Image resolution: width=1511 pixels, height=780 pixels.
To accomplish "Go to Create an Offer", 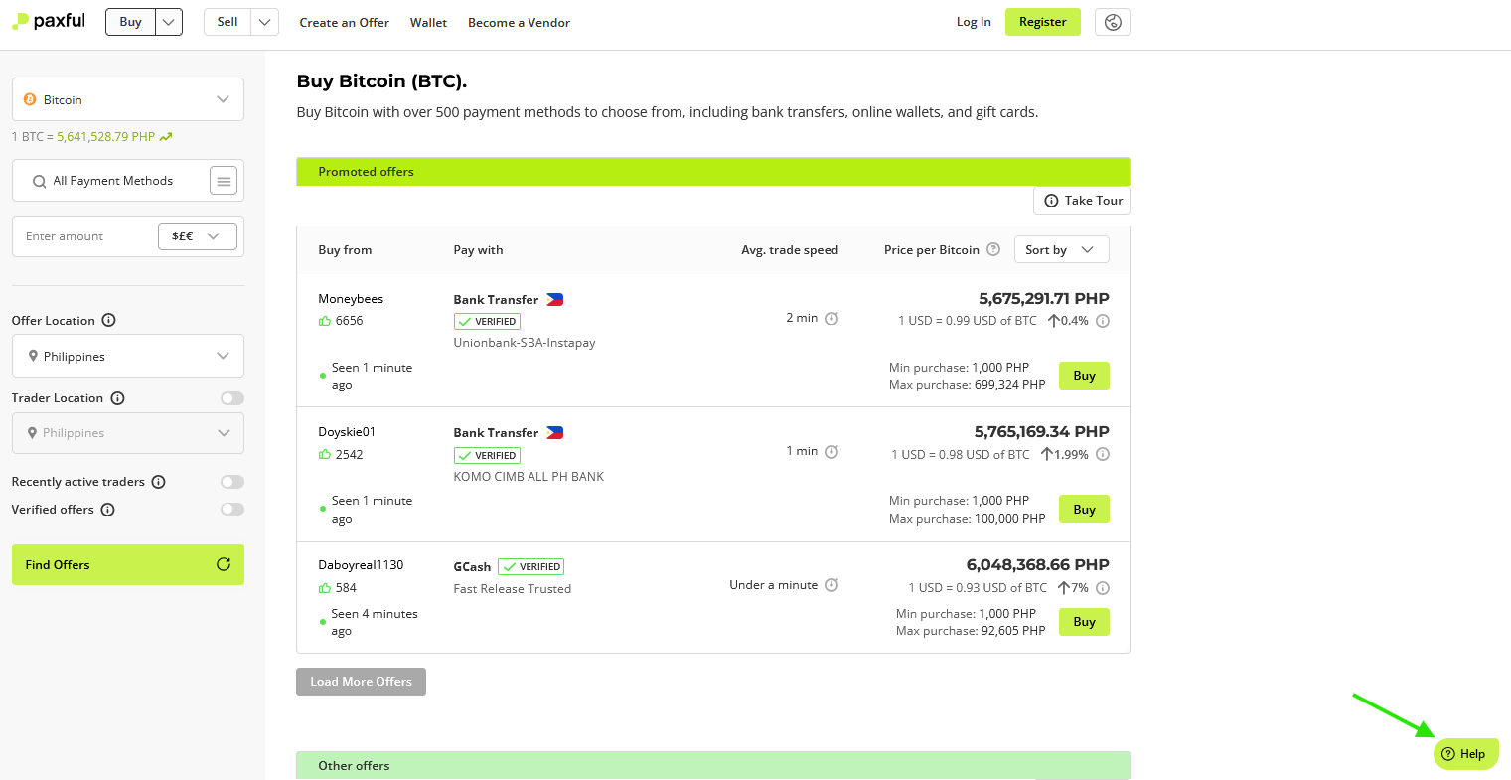I will click(344, 22).
